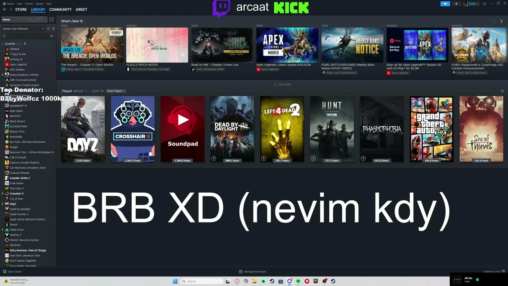Select 7 Days to Die in the list

point(18,54)
